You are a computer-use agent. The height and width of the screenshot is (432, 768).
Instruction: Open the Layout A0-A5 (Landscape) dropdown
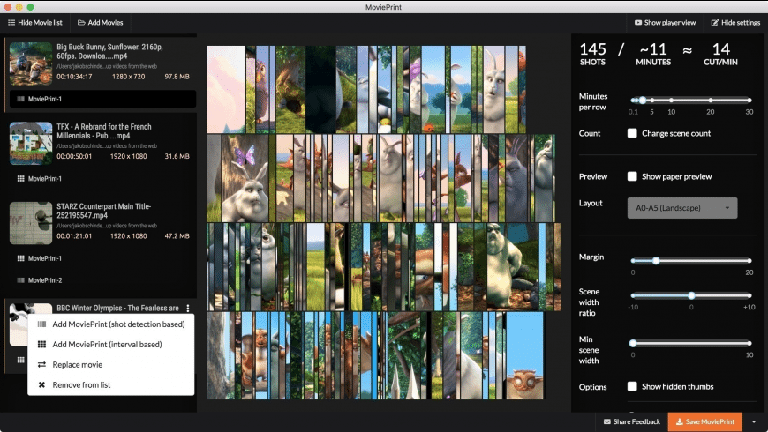pyautogui.click(x=681, y=208)
